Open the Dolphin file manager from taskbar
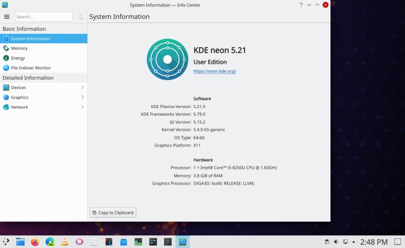This screenshot has height=248, width=405. click(x=20, y=242)
